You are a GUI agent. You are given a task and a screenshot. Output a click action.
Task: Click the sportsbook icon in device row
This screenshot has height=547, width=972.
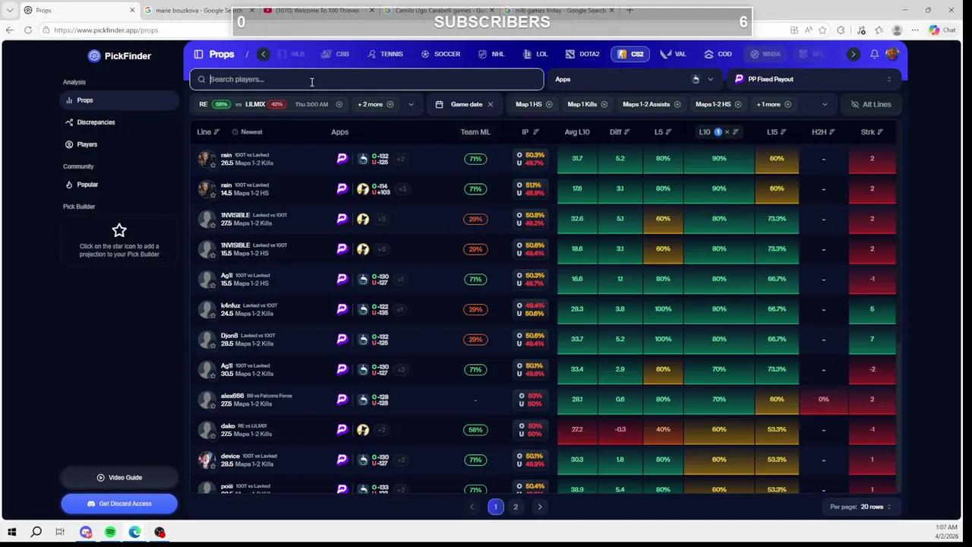[363, 460]
